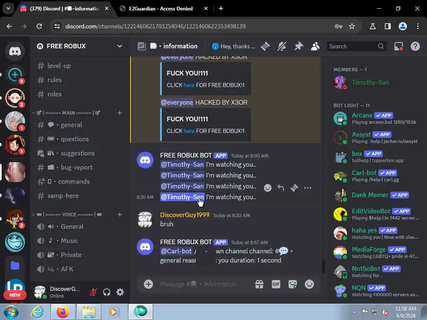Click the add attachment plus button
427x320 pixels.
tap(148, 284)
